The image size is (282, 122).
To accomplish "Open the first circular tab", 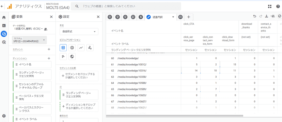I will [110, 17].
